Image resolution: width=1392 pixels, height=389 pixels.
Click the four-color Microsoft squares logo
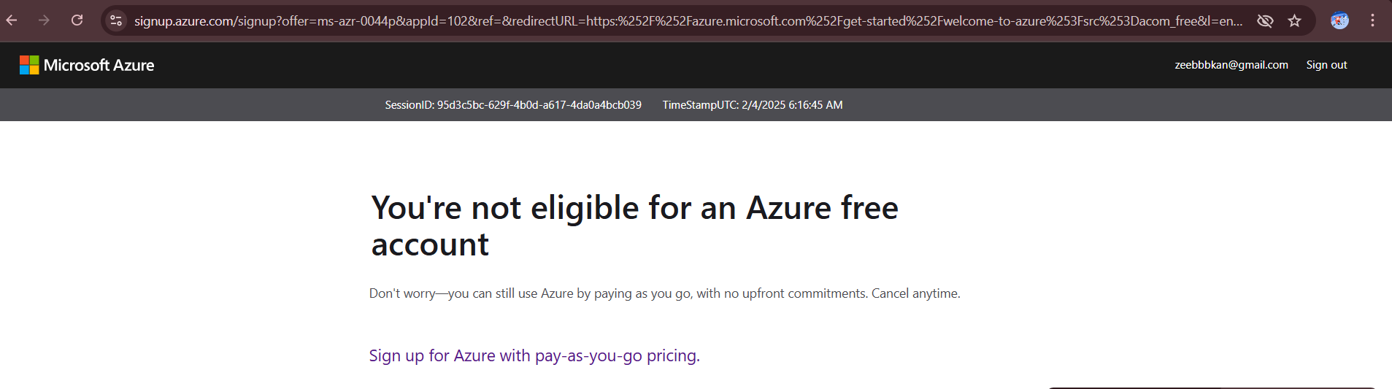point(29,65)
